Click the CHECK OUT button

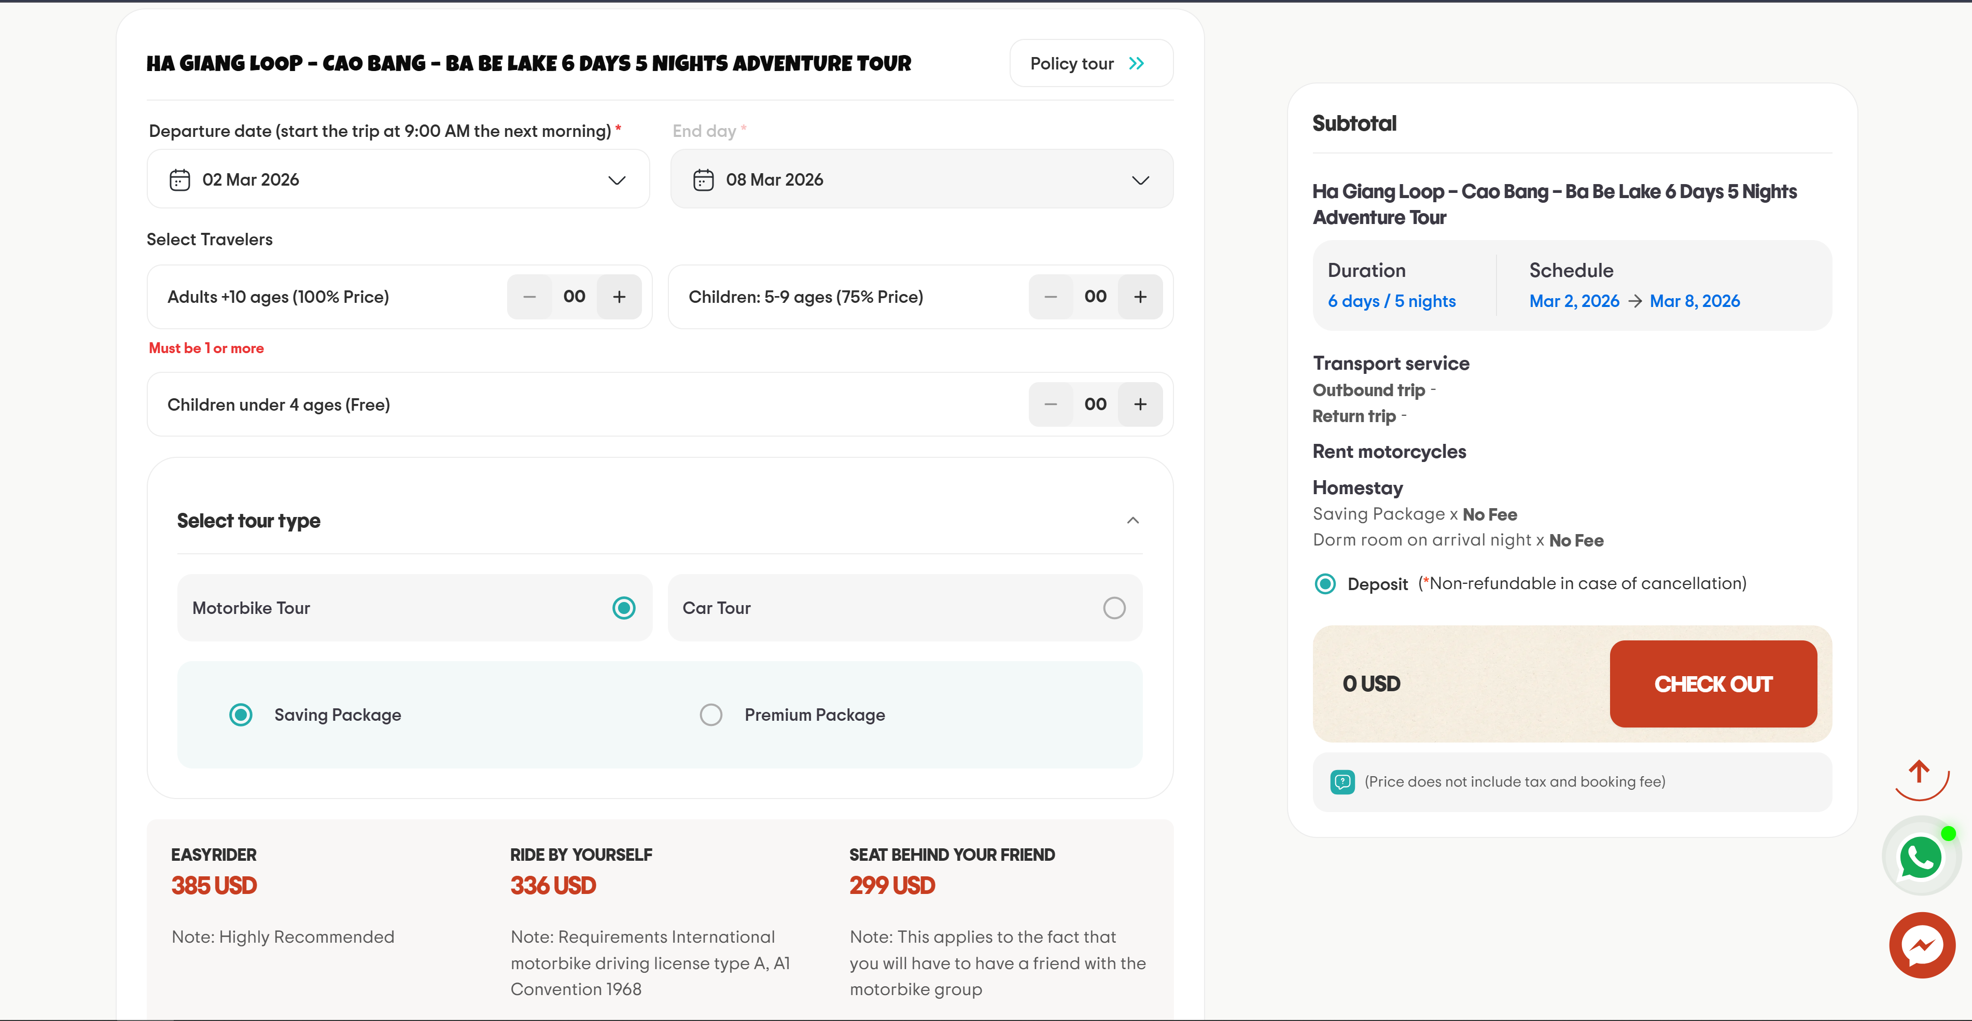[x=1713, y=683]
